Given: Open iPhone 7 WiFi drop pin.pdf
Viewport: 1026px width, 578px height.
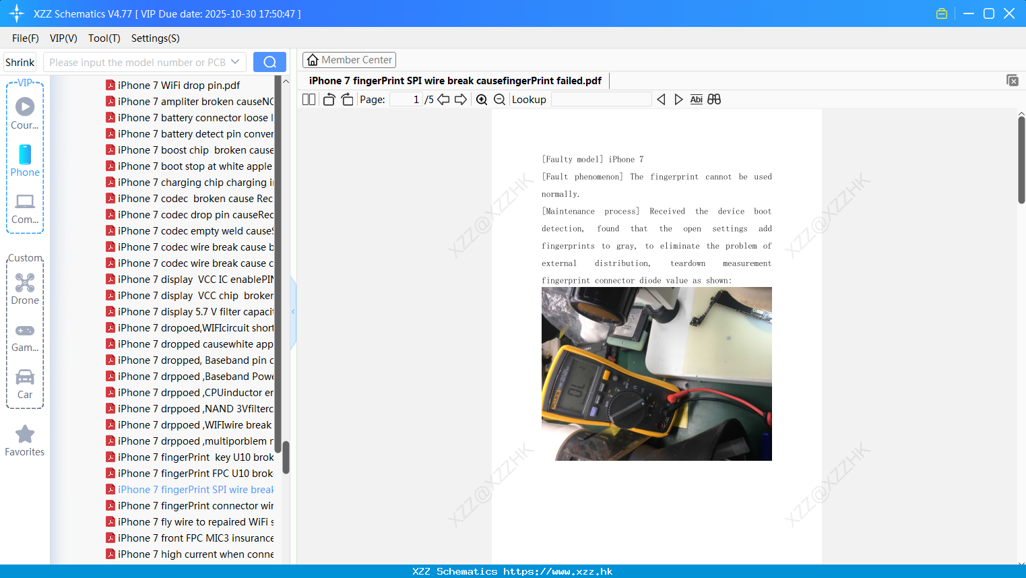Looking at the screenshot, I should [x=179, y=85].
